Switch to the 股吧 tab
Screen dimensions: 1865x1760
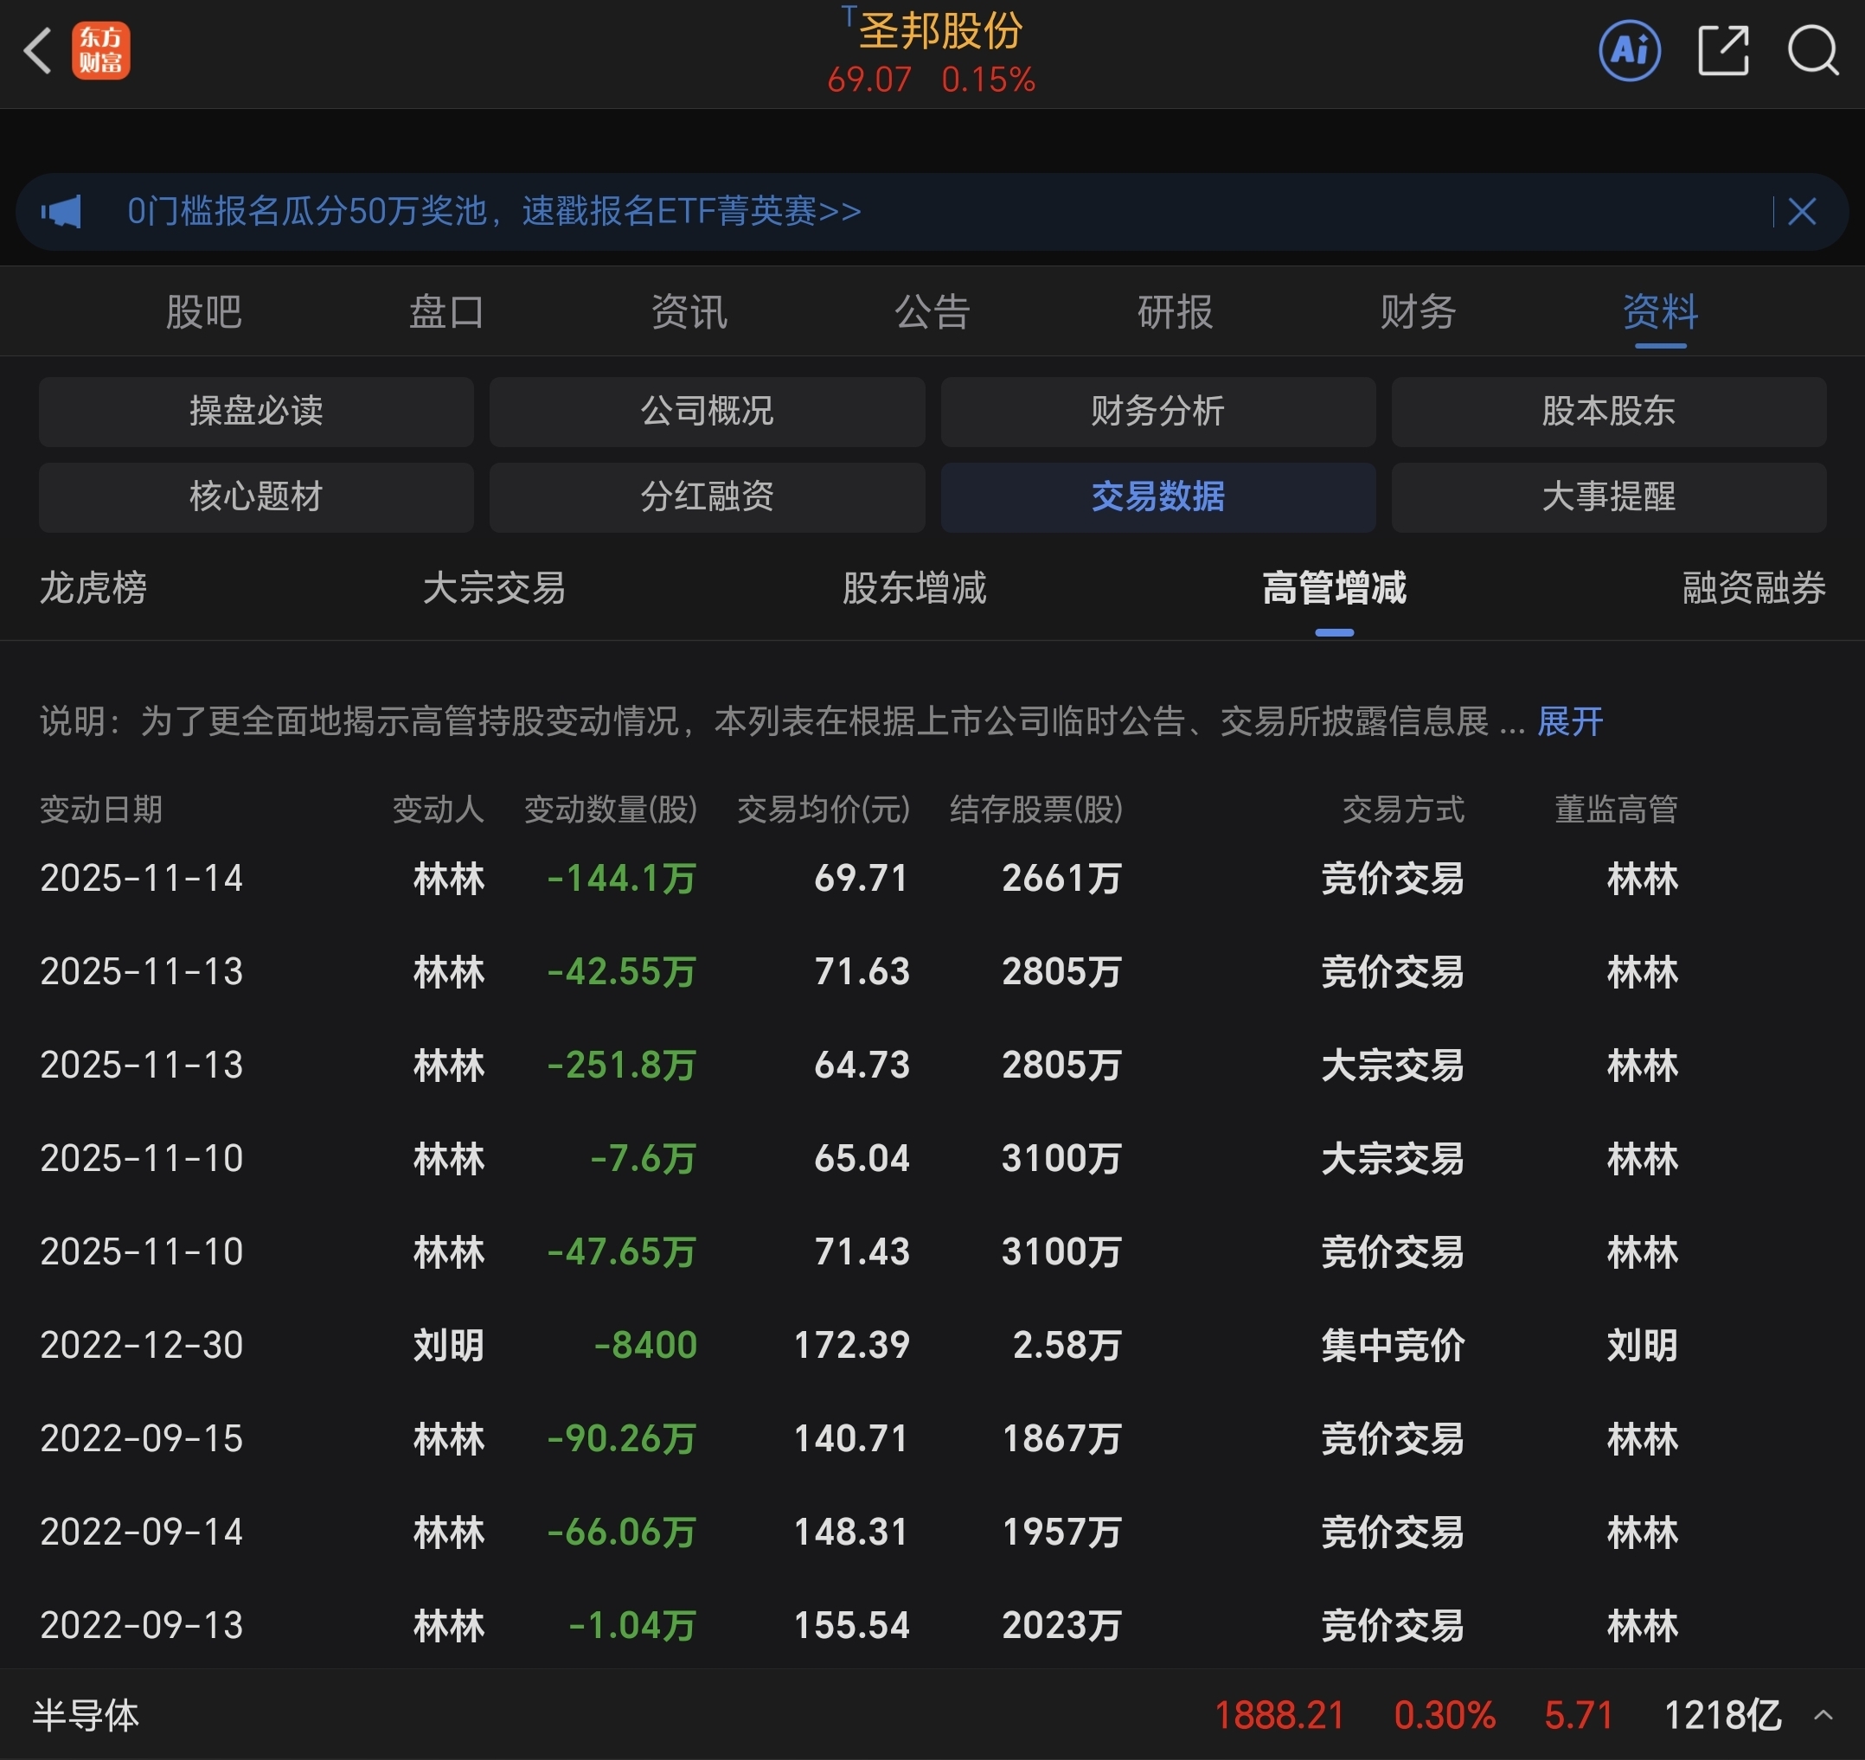[x=203, y=311]
